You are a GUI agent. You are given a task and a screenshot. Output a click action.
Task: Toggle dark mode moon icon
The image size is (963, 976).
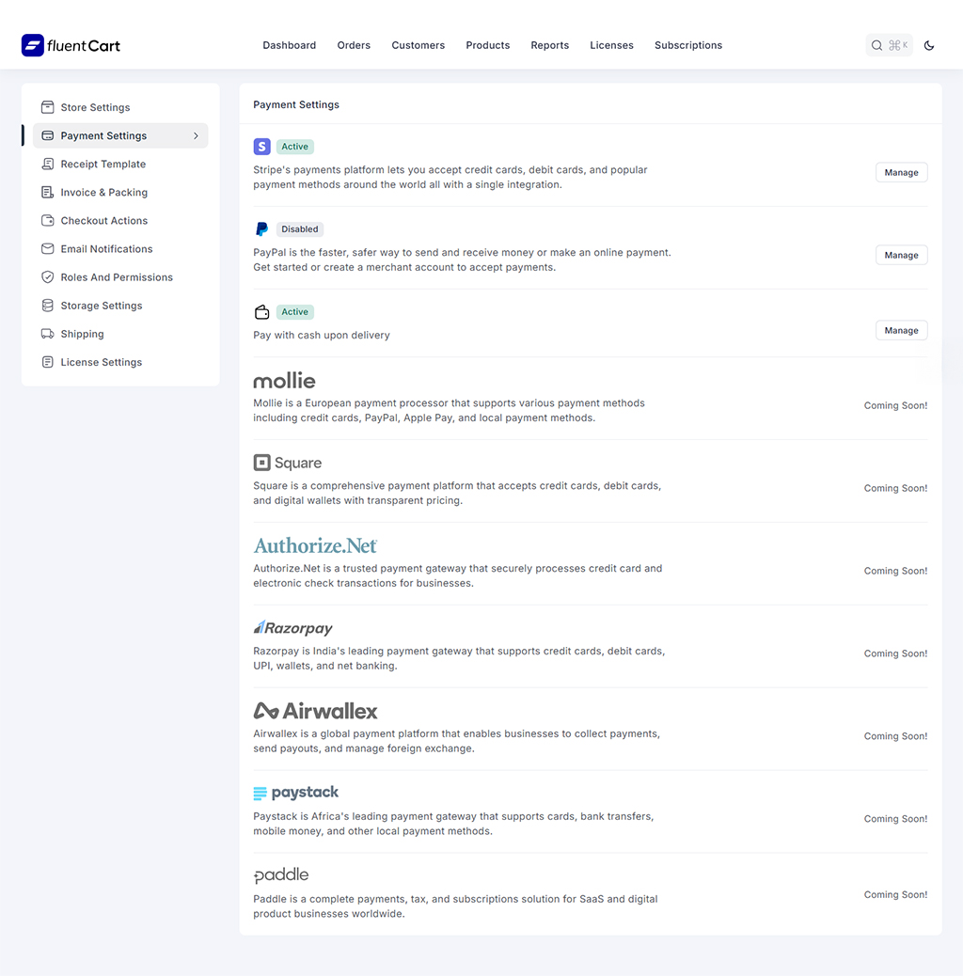pyautogui.click(x=929, y=45)
